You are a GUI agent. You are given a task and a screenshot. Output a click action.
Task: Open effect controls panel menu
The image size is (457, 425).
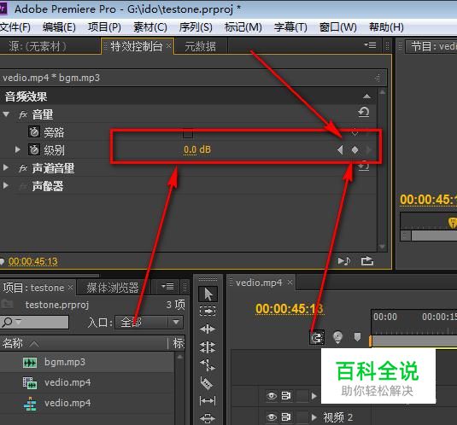pyautogui.click(x=370, y=45)
